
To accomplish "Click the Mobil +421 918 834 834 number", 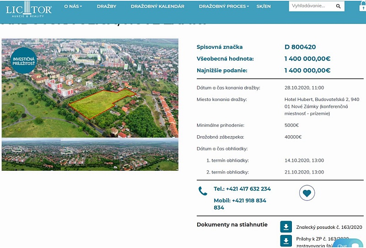I will [x=240, y=204].
